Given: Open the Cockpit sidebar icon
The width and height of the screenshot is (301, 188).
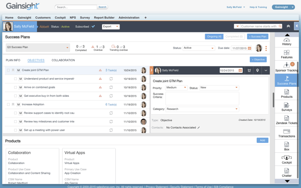Looking at the screenshot, I should tap(286, 159).
